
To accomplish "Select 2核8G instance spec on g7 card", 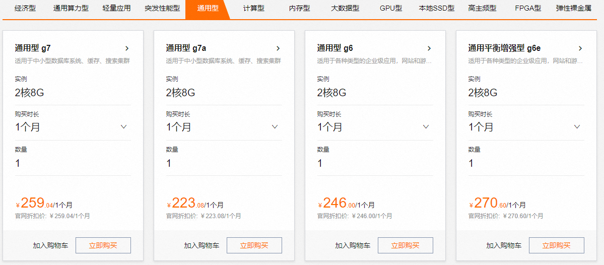I will [x=30, y=92].
